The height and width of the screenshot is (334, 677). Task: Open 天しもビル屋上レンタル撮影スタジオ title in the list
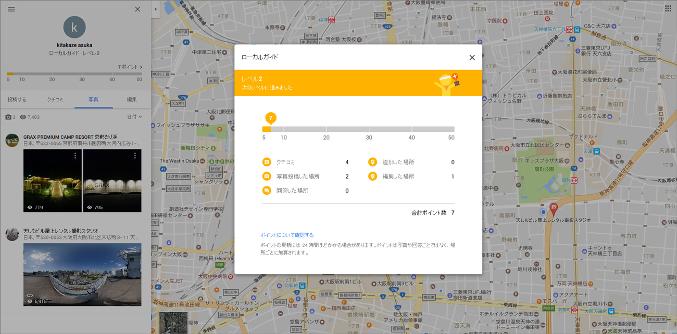pyautogui.click(x=61, y=231)
